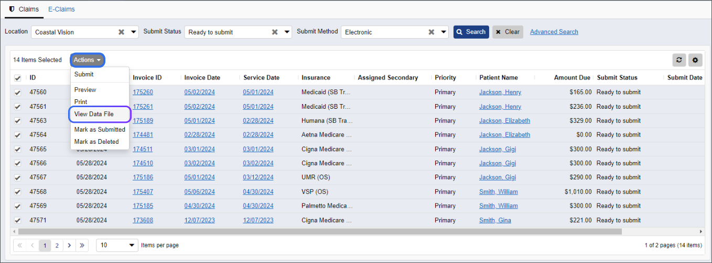Screen dimensions: 712x263
Task: Uncheck the row for claim 47566
Action: coord(18,163)
